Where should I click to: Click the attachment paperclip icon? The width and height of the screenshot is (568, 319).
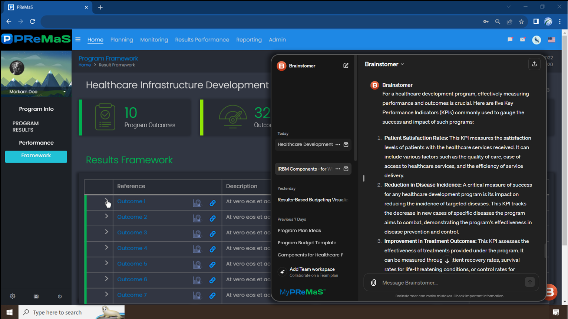(x=373, y=283)
